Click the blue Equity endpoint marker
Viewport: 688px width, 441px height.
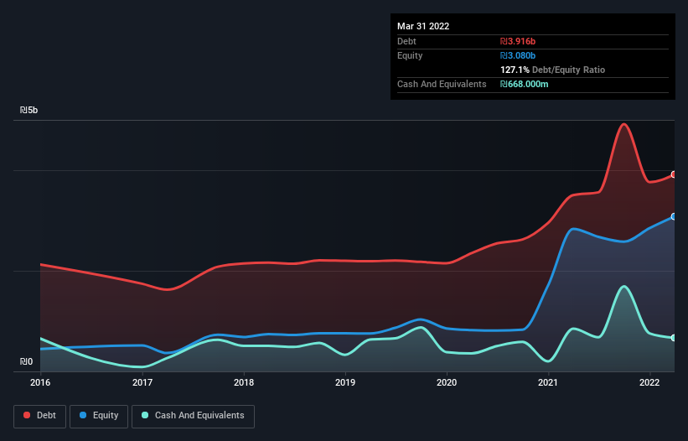pyautogui.click(x=674, y=217)
